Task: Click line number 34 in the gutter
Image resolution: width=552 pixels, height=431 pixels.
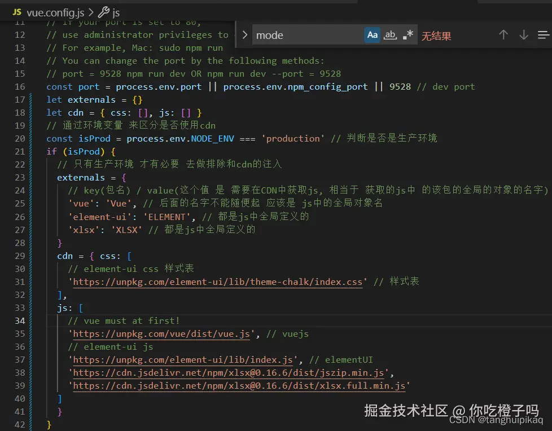Action: [20, 320]
